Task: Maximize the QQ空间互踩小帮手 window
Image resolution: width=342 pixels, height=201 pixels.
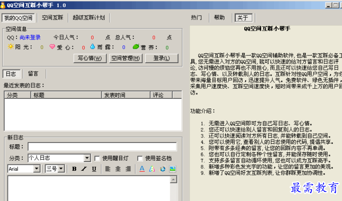Action: point(335,5)
